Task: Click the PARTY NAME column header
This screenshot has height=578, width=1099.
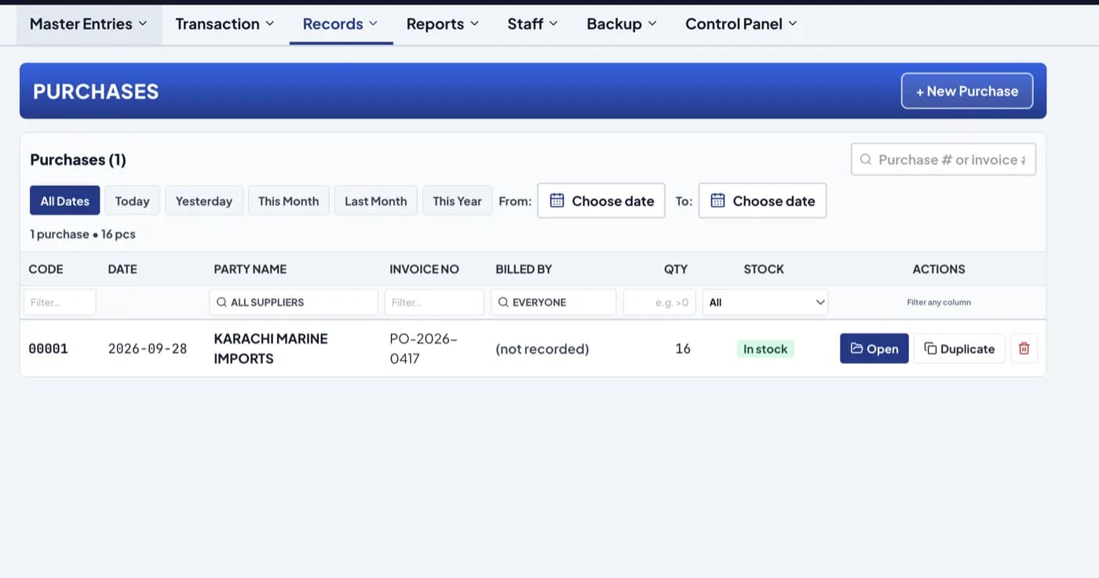Action: [250, 269]
